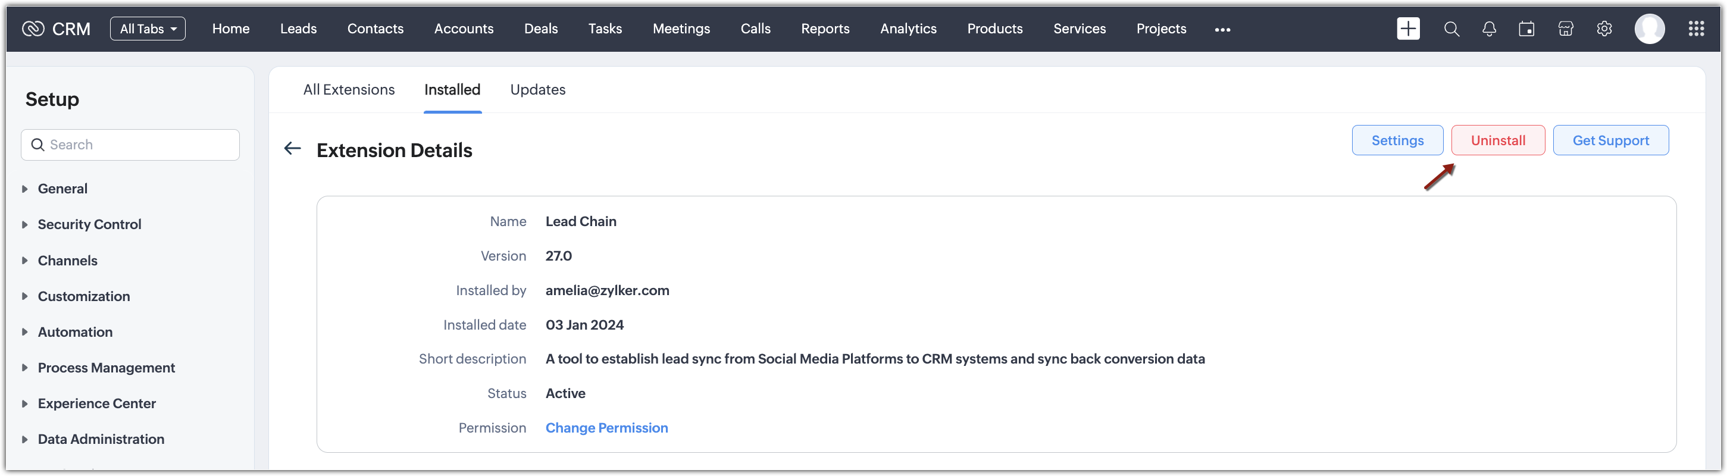Image resolution: width=1727 pixels, height=476 pixels.
Task: Expand the General setup section
Action: (62, 189)
